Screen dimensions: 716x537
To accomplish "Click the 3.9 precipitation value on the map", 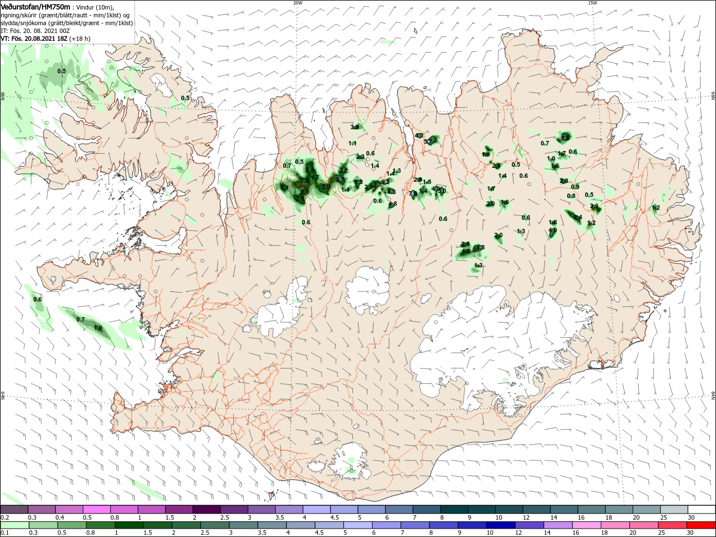I will [355, 128].
